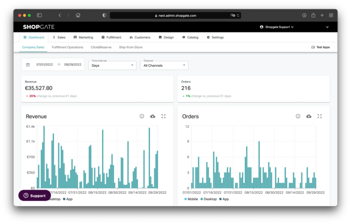Viewport: 351px width, 224px height.
Task: Click the 216 orders value
Action: coord(186,88)
